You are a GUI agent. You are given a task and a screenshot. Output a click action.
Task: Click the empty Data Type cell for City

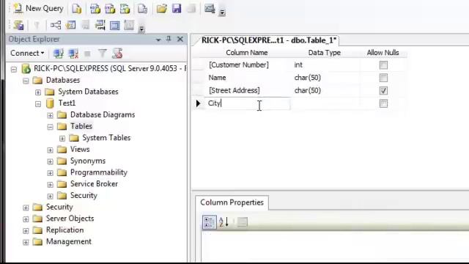pyautogui.click(x=326, y=103)
